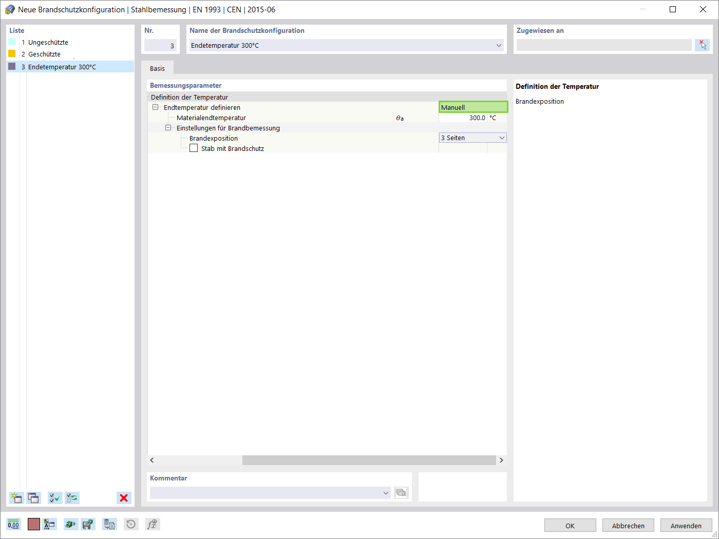Screen dimensions: 719x539
Task: Maximize the dialog window
Action: tap(673, 9)
